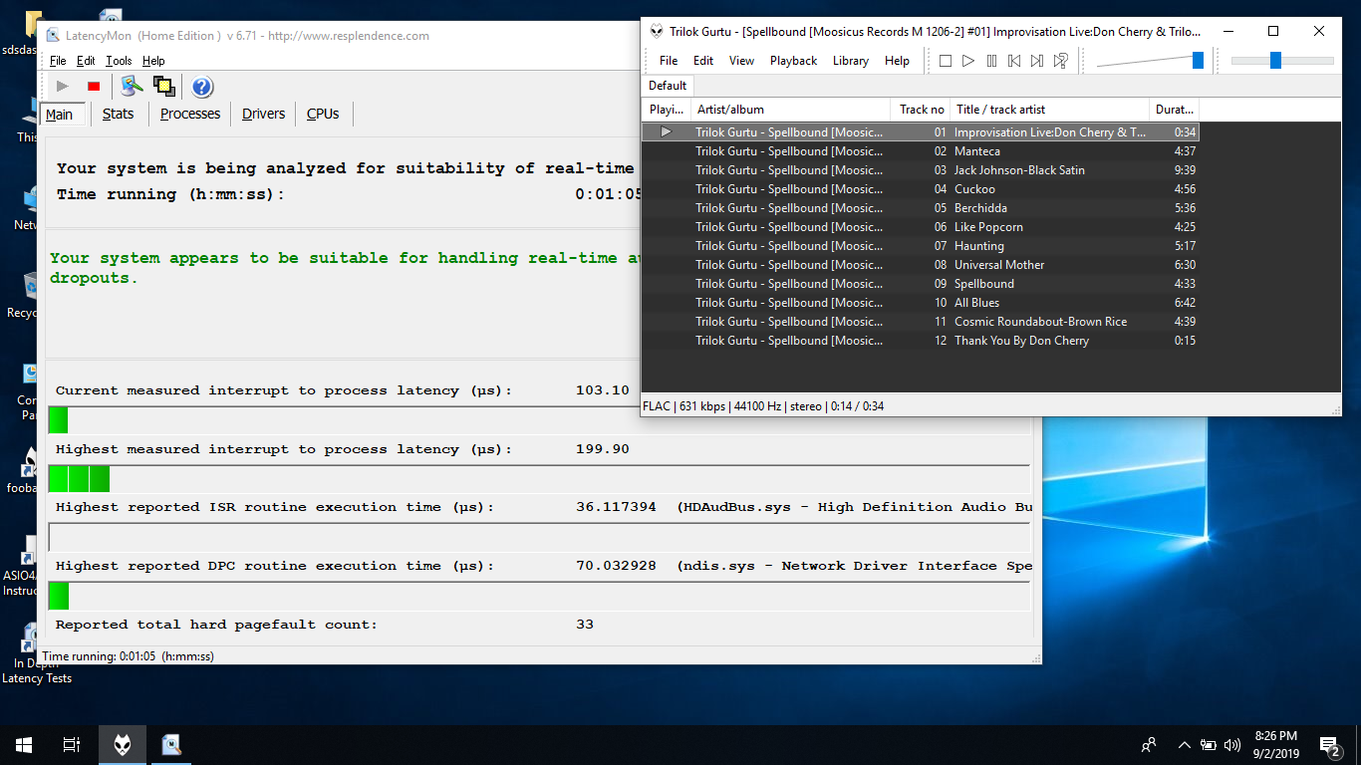This screenshot has width=1361, height=765.
Task: Open the LatencyMon options computer icon
Action: pyautogui.click(x=133, y=87)
